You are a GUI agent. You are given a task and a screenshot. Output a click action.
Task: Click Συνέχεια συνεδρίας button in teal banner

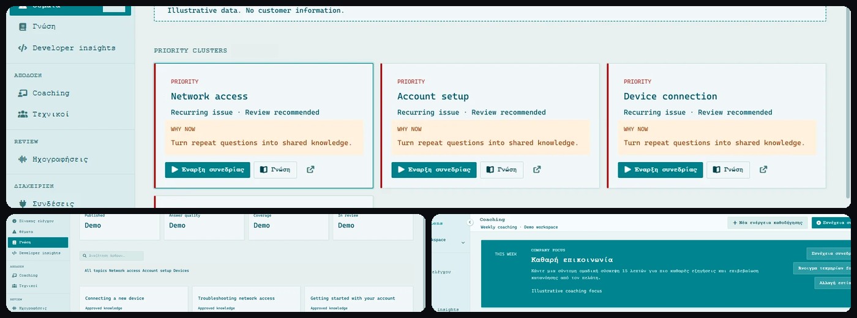point(829,253)
